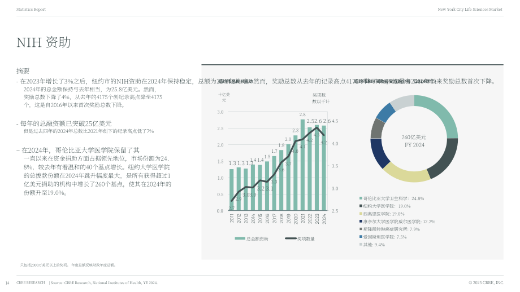Click the '奖项数量' line legend marker
Image resolution: width=520 pixels, height=292 pixels.
point(291,238)
